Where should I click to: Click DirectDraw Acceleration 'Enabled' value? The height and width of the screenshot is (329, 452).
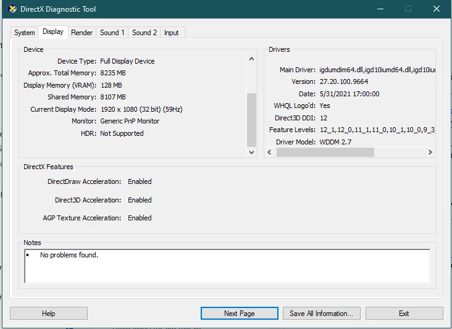coord(140,181)
